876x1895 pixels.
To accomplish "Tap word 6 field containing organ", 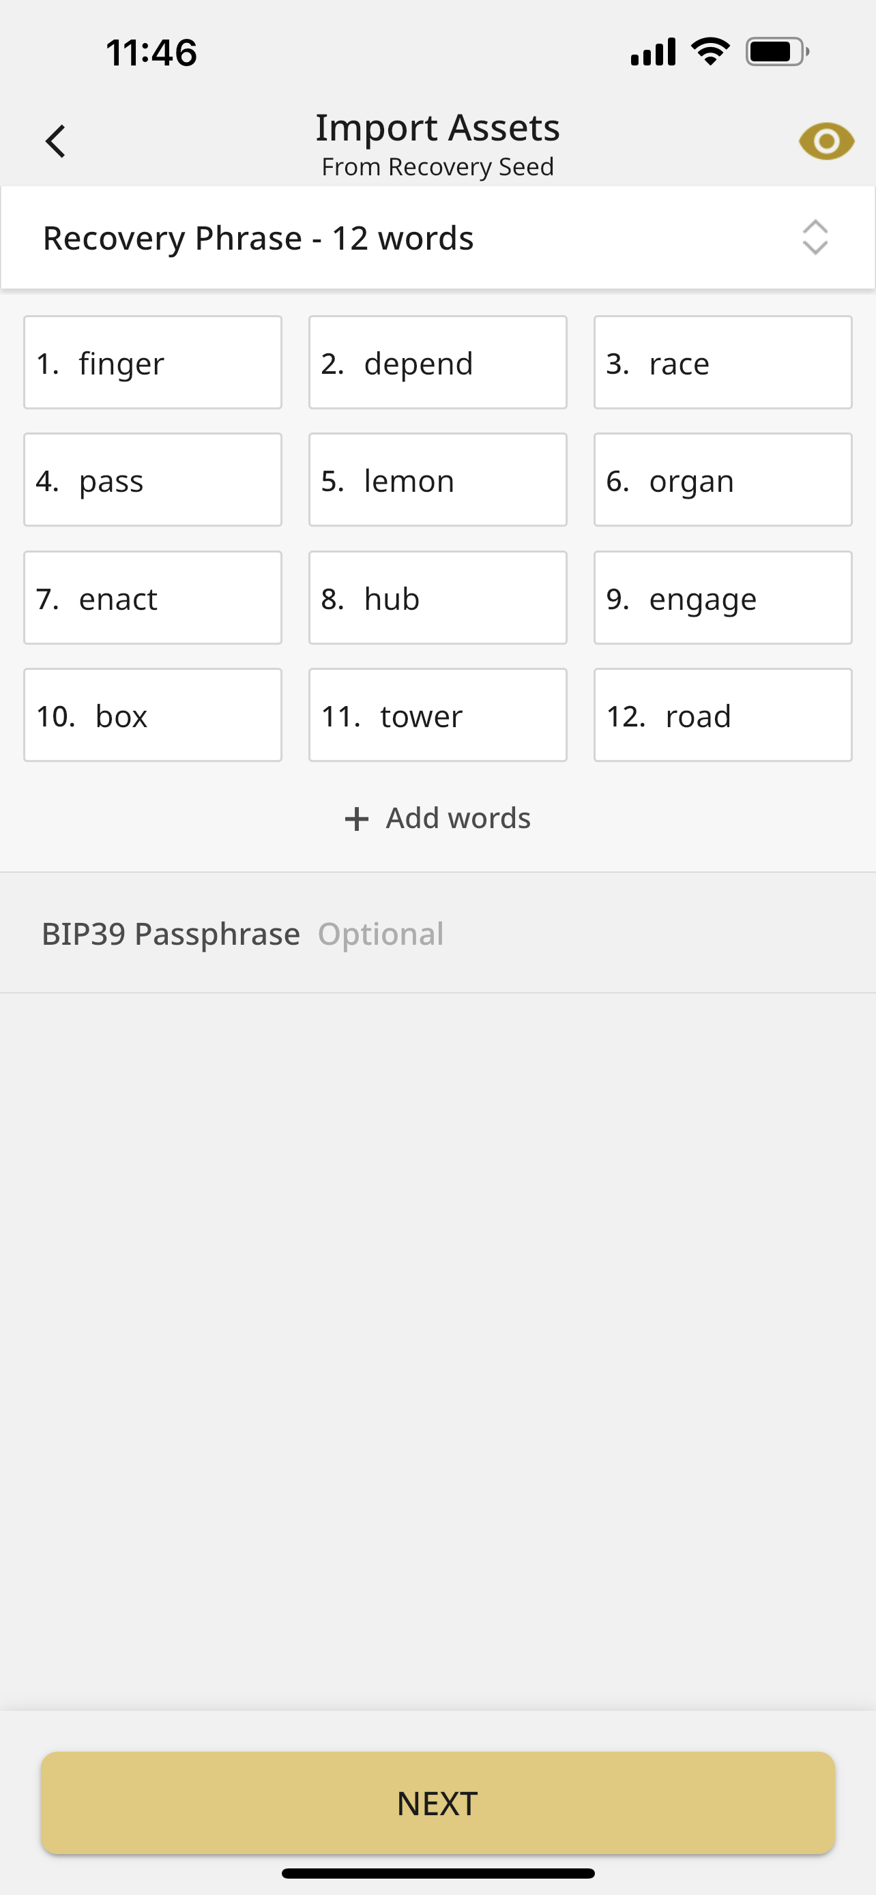I will coord(722,480).
